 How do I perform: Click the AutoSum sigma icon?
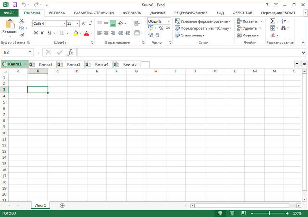(x=272, y=21)
